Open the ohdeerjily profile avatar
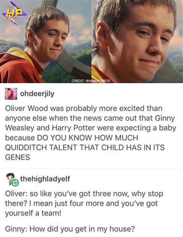This screenshot has width=183, height=237. 11,94
